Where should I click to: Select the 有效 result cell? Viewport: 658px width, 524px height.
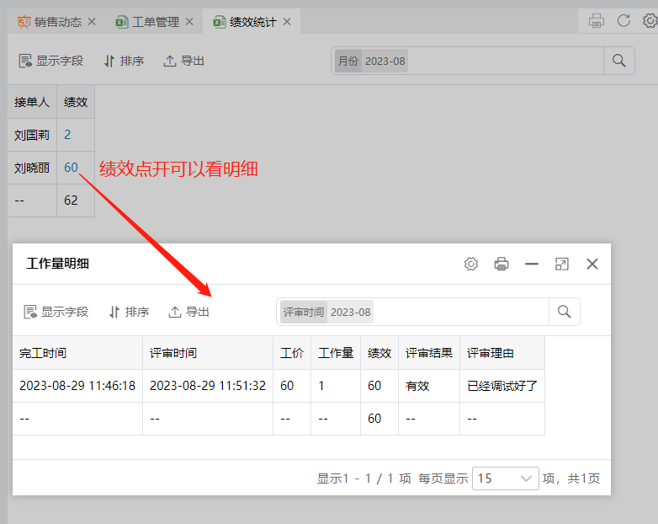pyautogui.click(x=429, y=386)
